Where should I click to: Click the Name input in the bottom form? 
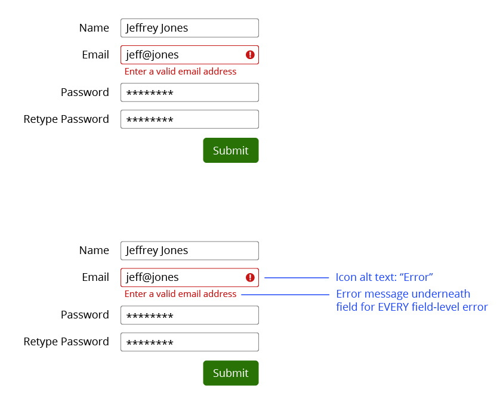(x=190, y=250)
